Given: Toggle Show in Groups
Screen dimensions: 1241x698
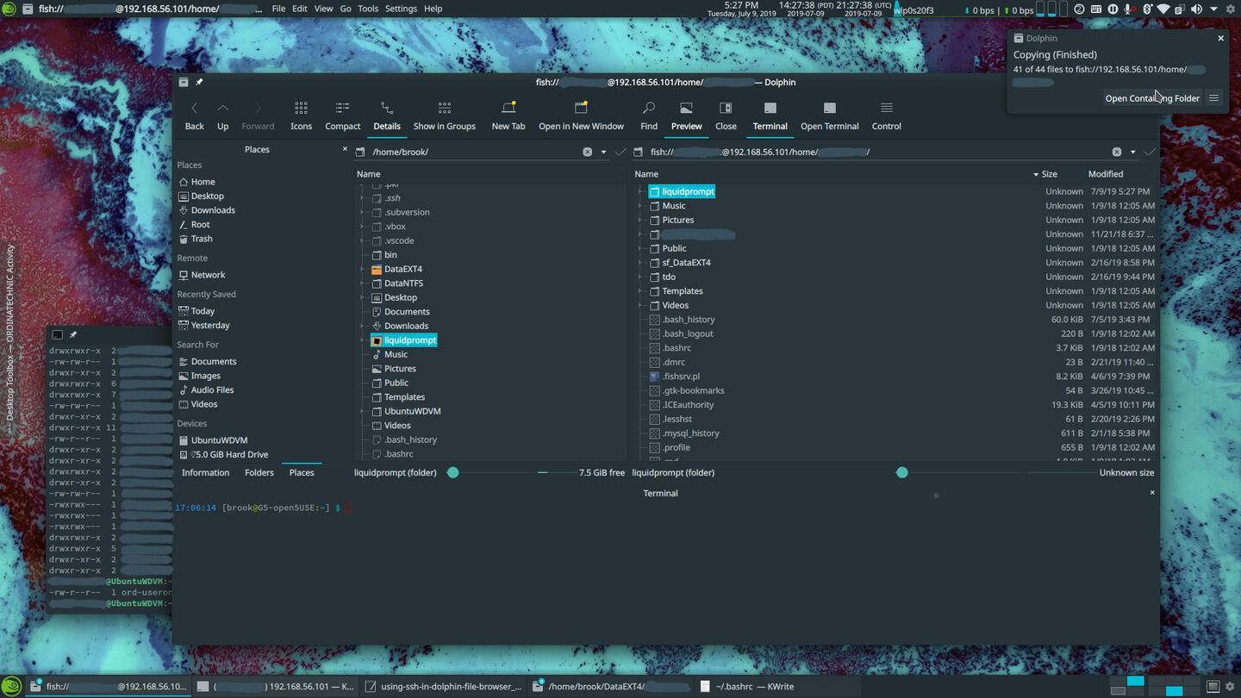Looking at the screenshot, I should (x=444, y=115).
